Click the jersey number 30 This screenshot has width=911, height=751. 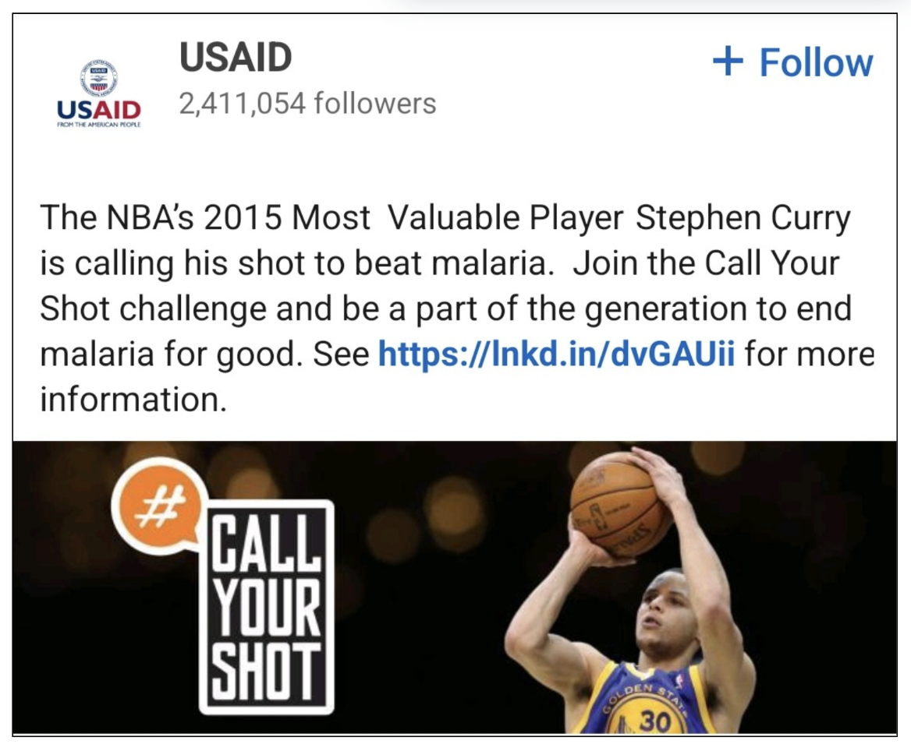(655, 721)
